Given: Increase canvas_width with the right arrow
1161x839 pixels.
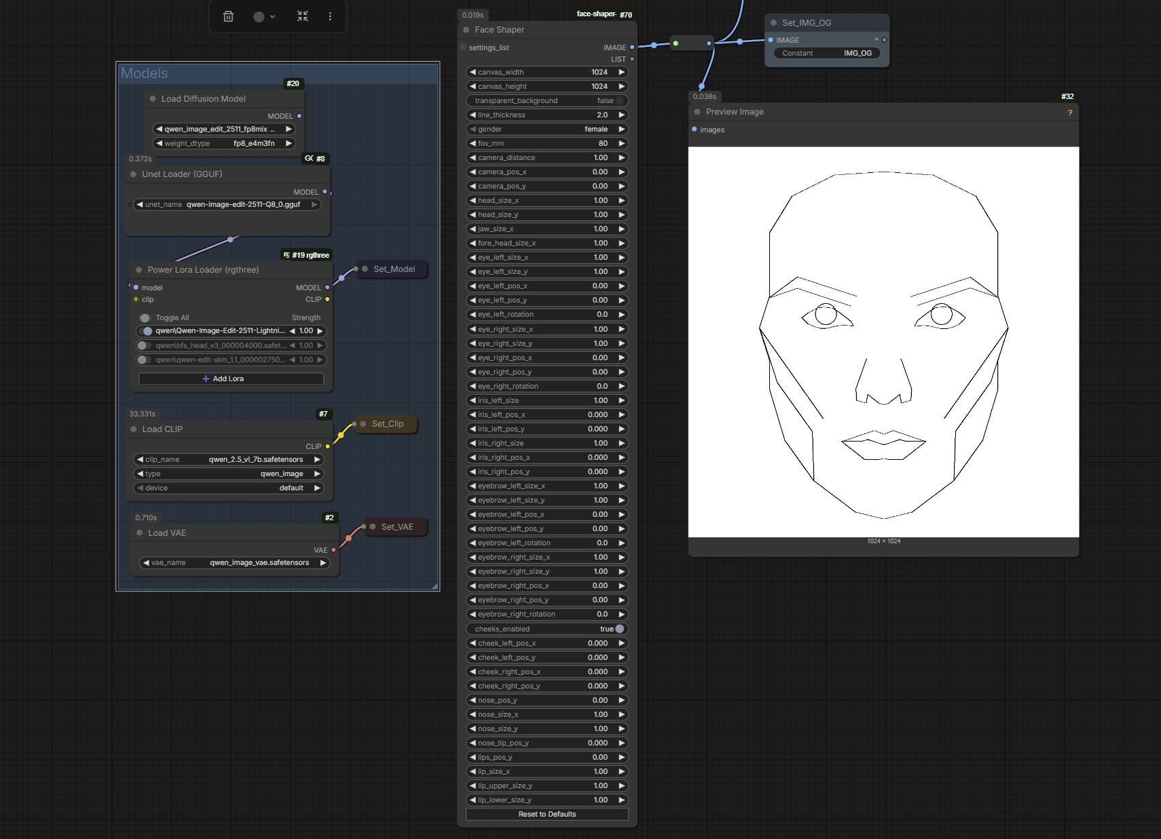Looking at the screenshot, I should pyautogui.click(x=621, y=72).
